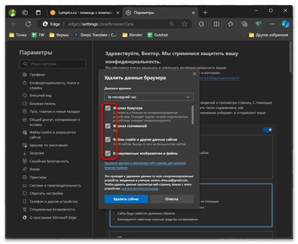Uncheck Файлы cookie и другие данные сайтов

(108, 139)
